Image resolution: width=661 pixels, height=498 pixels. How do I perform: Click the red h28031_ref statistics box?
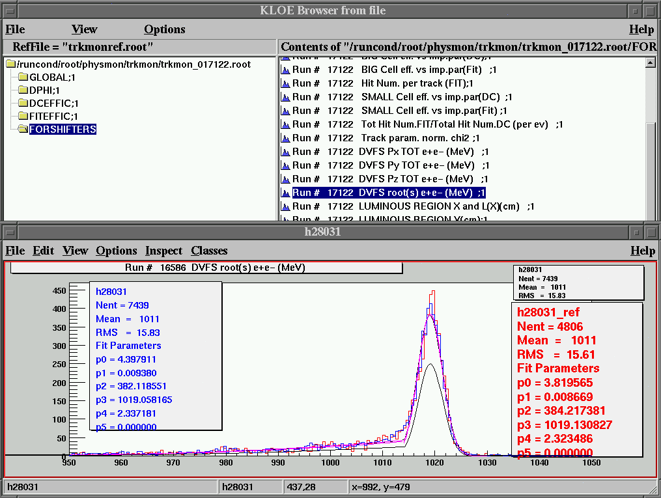point(577,380)
